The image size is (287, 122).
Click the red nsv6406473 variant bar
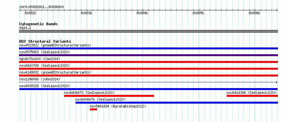pyautogui.click(x=109, y=96)
